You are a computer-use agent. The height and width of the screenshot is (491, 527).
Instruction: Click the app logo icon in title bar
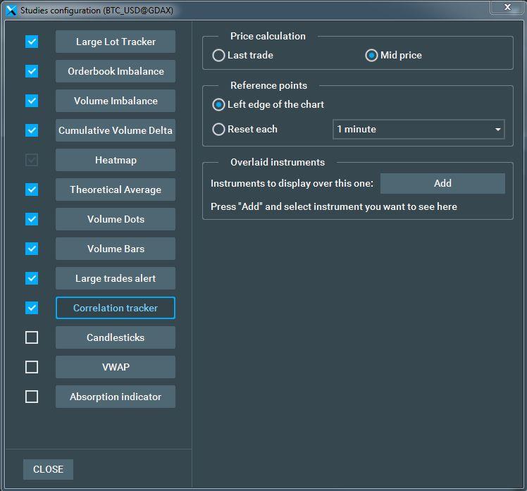click(x=11, y=11)
